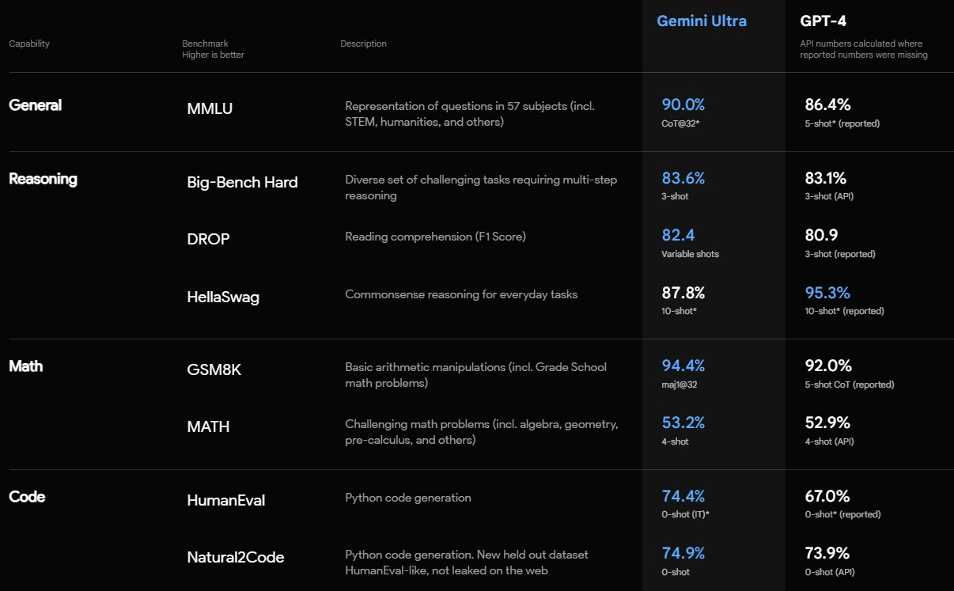
Task: Click the HumanEval Python code generation description
Action: (408, 498)
